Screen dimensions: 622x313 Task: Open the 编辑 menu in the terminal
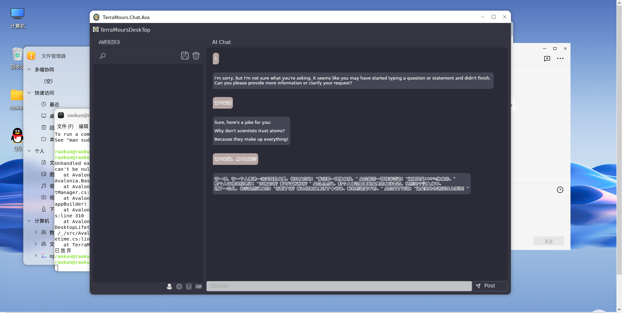pos(84,126)
